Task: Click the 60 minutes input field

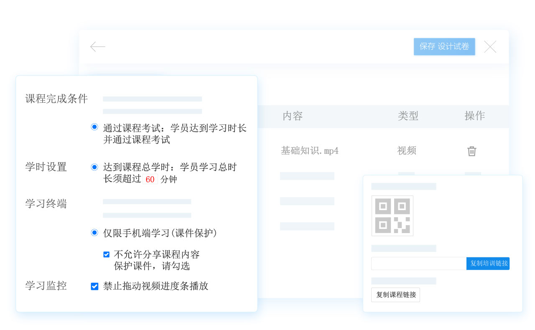Action: [x=150, y=180]
